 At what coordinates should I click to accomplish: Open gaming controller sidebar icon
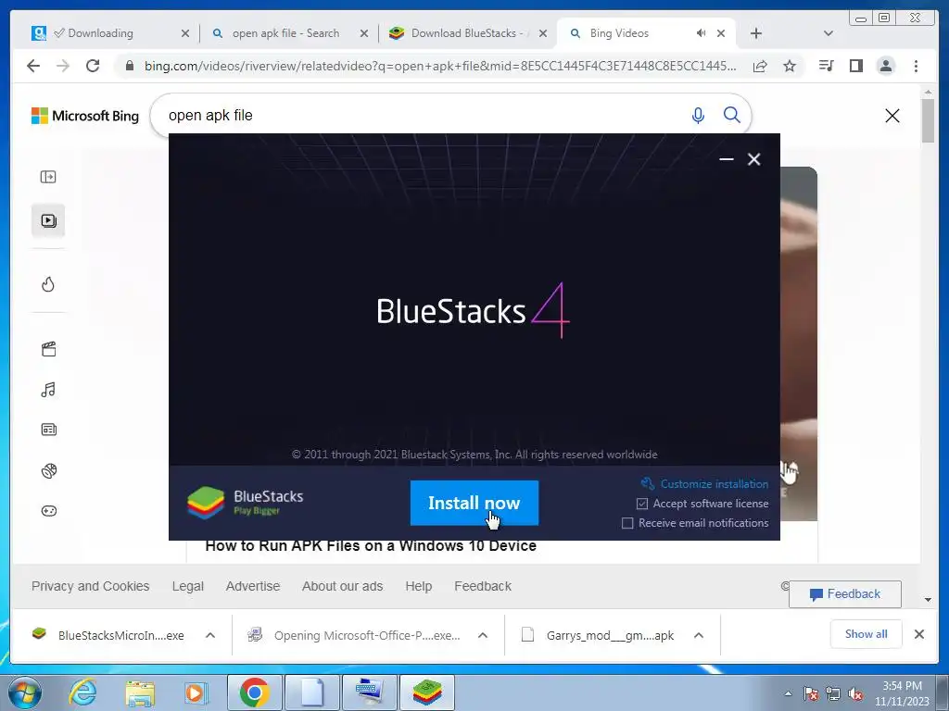tap(48, 511)
